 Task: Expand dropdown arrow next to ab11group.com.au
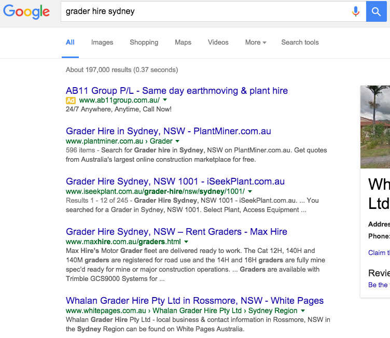point(165,100)
